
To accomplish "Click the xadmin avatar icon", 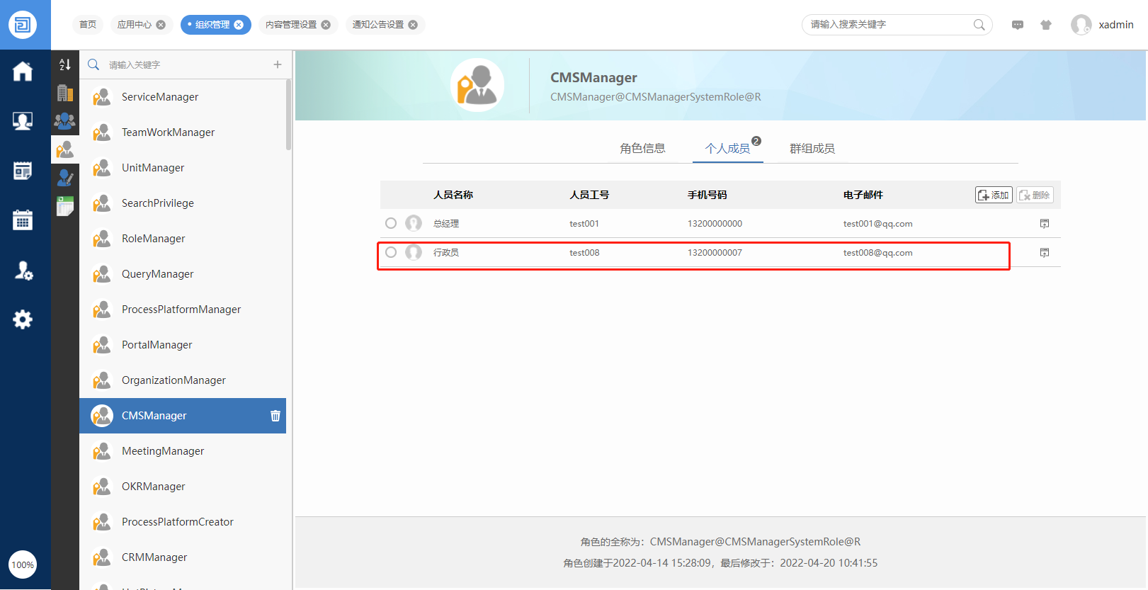I will (1081, 25).
